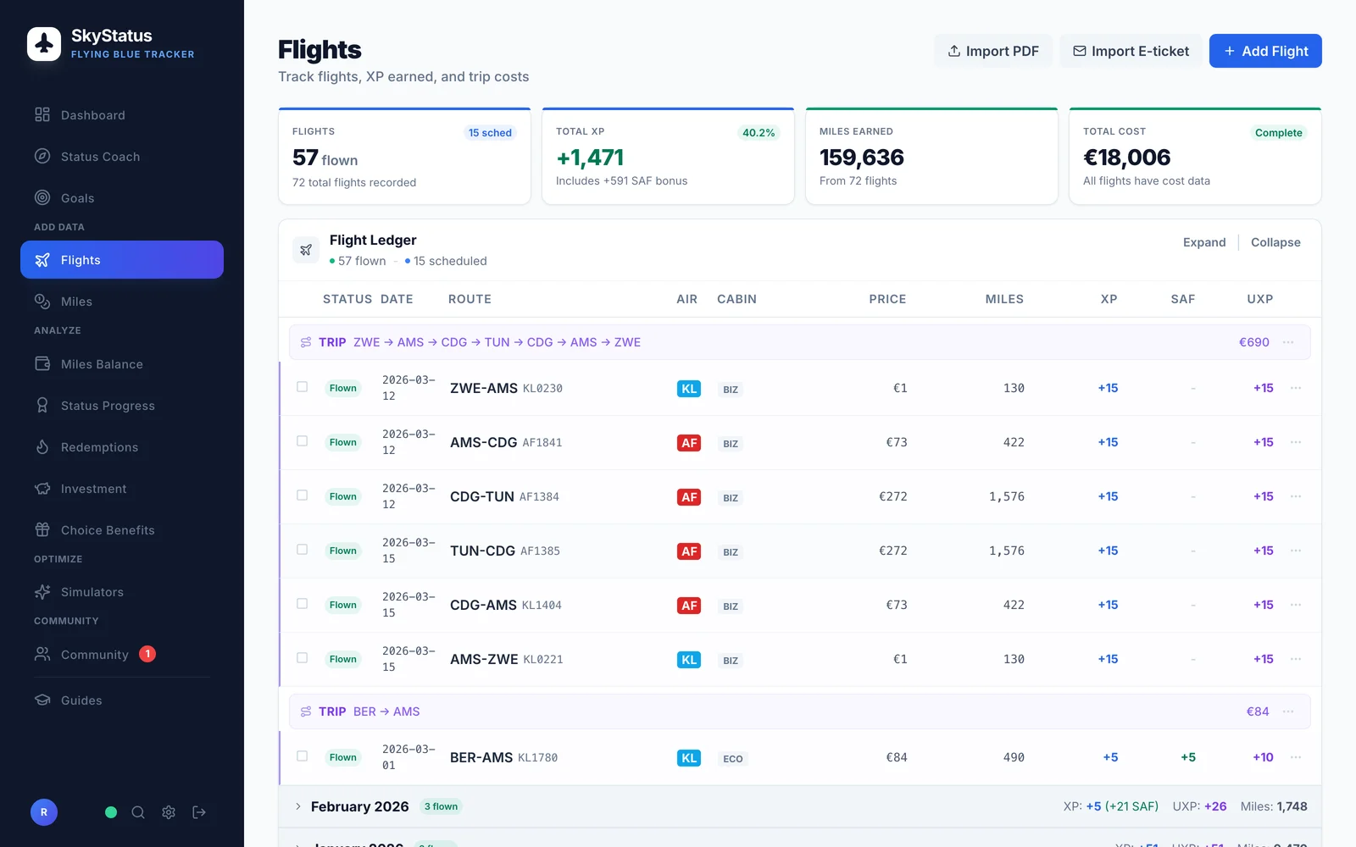Tick the checkbox for AMS-CDG AF1841
1356x847 pixels.
302,441
